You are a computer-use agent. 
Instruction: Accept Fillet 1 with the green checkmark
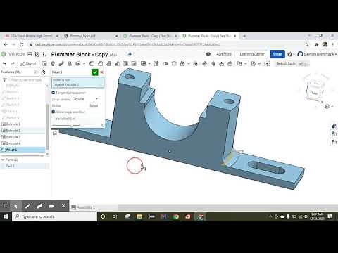point(94,72)
